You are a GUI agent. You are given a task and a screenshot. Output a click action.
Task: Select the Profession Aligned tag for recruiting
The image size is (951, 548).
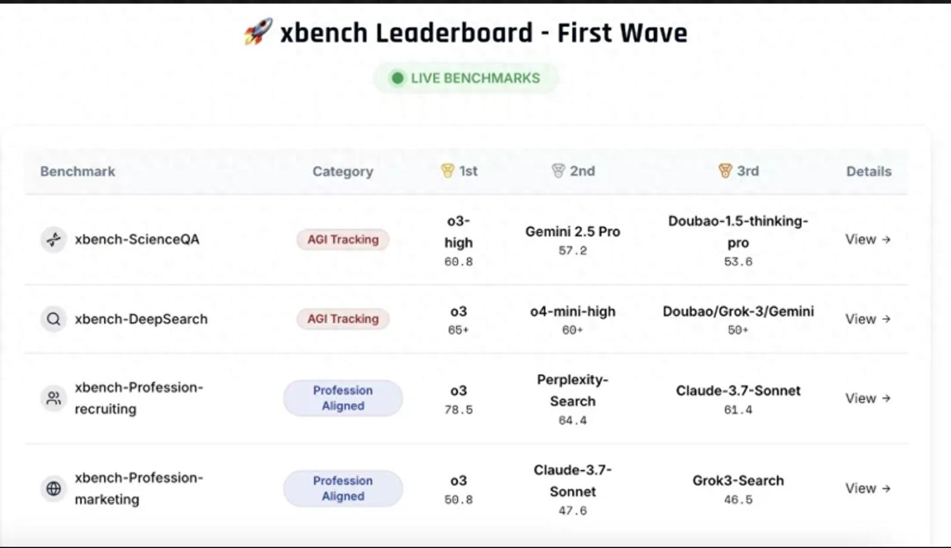pyautogui.click(x=343, y=398)
